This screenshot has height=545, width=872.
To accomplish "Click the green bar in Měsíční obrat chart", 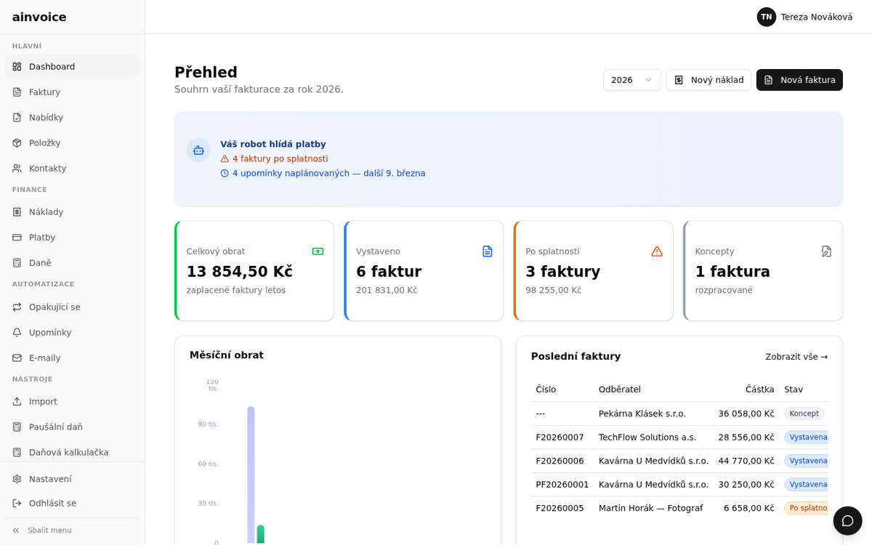I will tap(260, 534).
